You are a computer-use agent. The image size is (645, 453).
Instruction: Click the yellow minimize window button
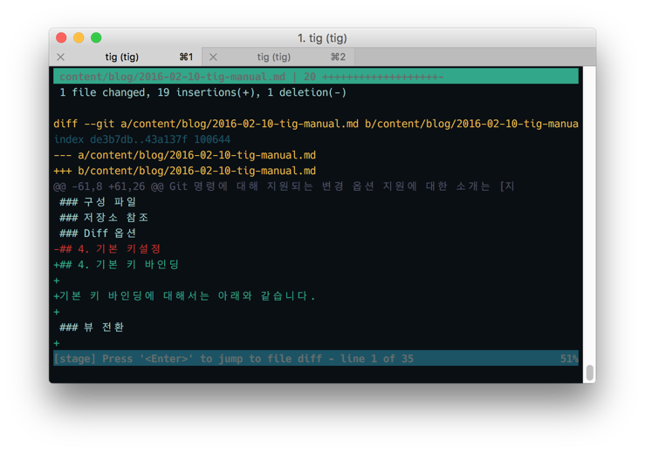click(x=79, y=37)
